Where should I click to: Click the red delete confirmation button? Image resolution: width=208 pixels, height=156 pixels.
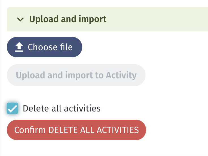pyautogui.click(x=76, y=130)
